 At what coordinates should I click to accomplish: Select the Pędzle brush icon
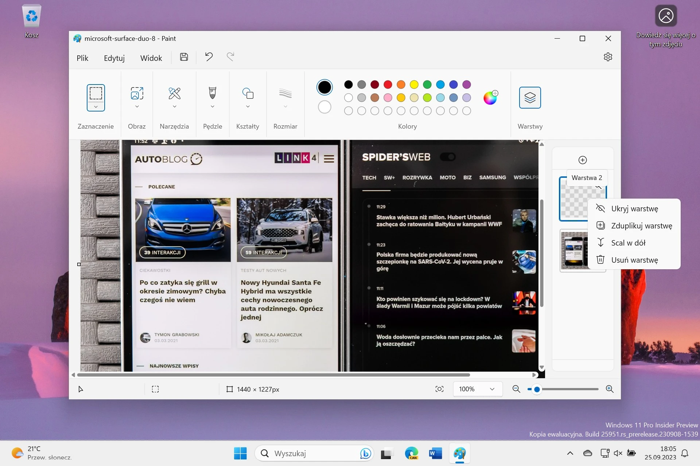coord(213,93)
